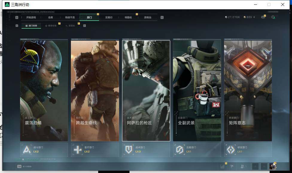The width and height of the screenshot is (292, 173).
Task: Click 后勤部门 LV.1 label
Action: (x=189, y=151)
